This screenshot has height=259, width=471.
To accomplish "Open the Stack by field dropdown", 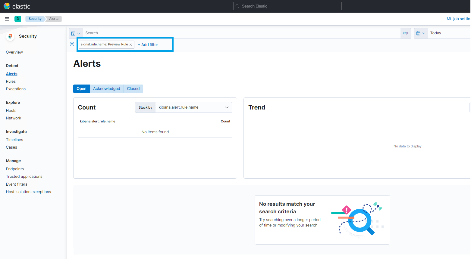I will tap(193, 107).
